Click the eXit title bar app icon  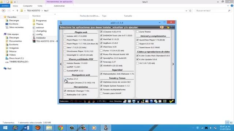click(61, 23)
